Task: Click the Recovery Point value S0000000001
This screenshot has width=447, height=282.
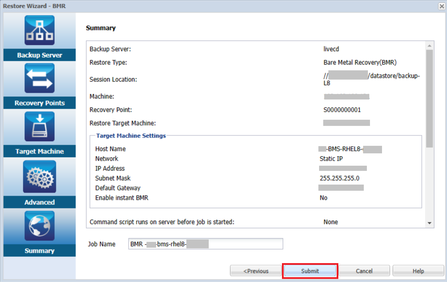Action: point(342,110)
